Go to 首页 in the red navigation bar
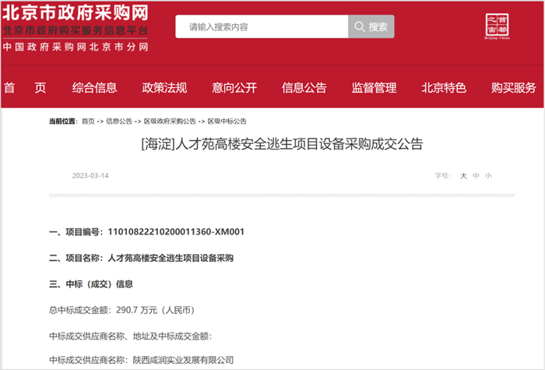The height and width of the screenshot is (370, 545). 25,87
